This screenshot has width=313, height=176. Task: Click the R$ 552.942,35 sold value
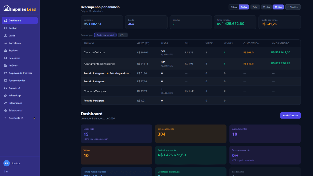click(x=281, y=52)
